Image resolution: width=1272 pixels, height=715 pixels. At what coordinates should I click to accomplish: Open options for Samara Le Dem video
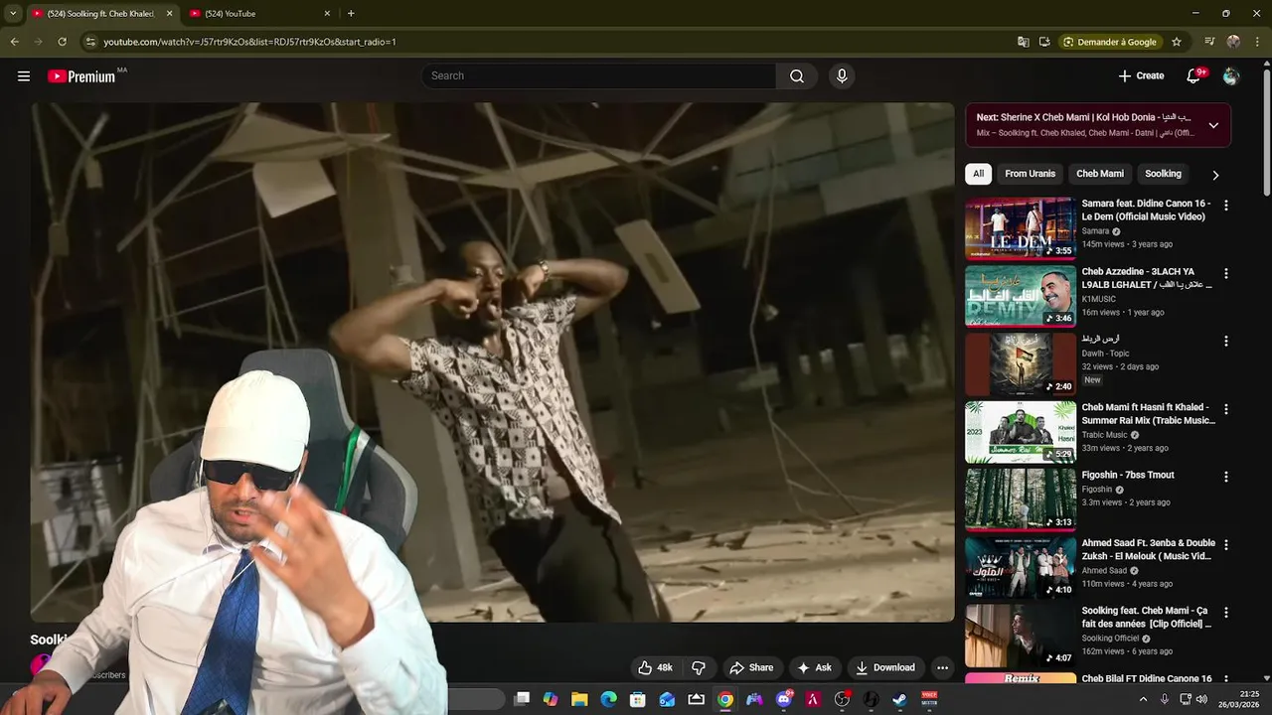click(x=1225, y=206)
